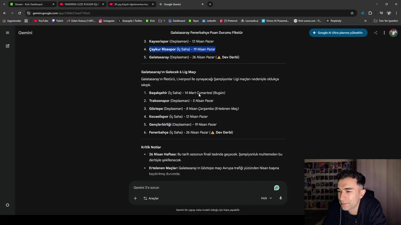Activate the microphone voice input
The height and width of the screenshot is (225, 401).
pos(280,198)
